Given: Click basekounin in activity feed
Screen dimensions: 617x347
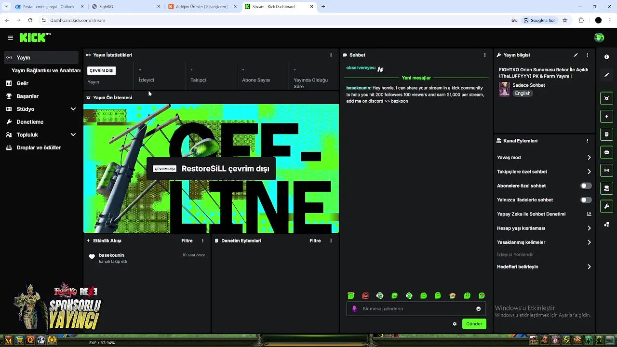Looking at the screenshot, I should pos(111,255).
